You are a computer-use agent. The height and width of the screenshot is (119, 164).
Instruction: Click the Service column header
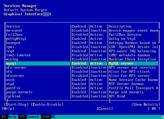click(x=13, y=26)
